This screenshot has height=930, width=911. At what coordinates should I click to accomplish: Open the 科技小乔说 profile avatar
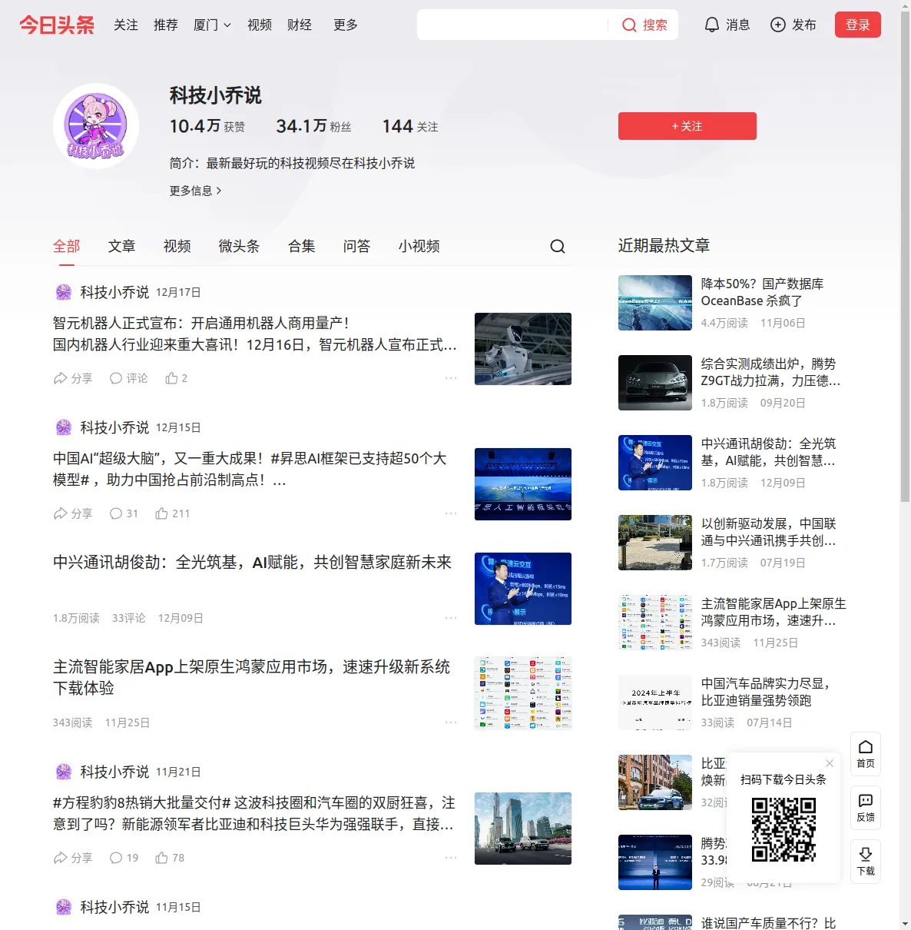click(x=96, y=126)
